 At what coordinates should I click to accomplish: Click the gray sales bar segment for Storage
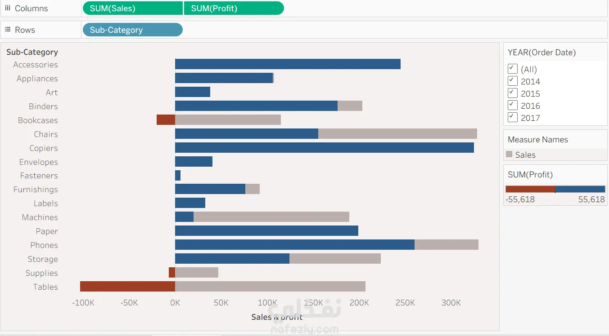pos(335,259)
